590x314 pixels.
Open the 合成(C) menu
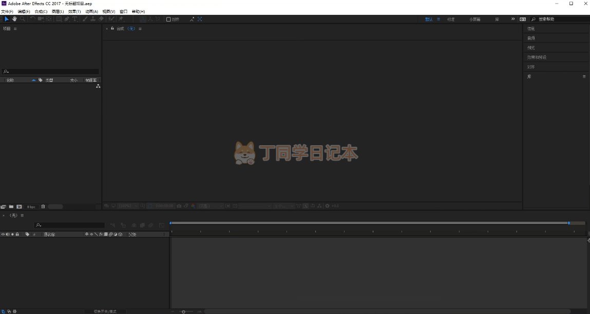(x=41, y=12)
